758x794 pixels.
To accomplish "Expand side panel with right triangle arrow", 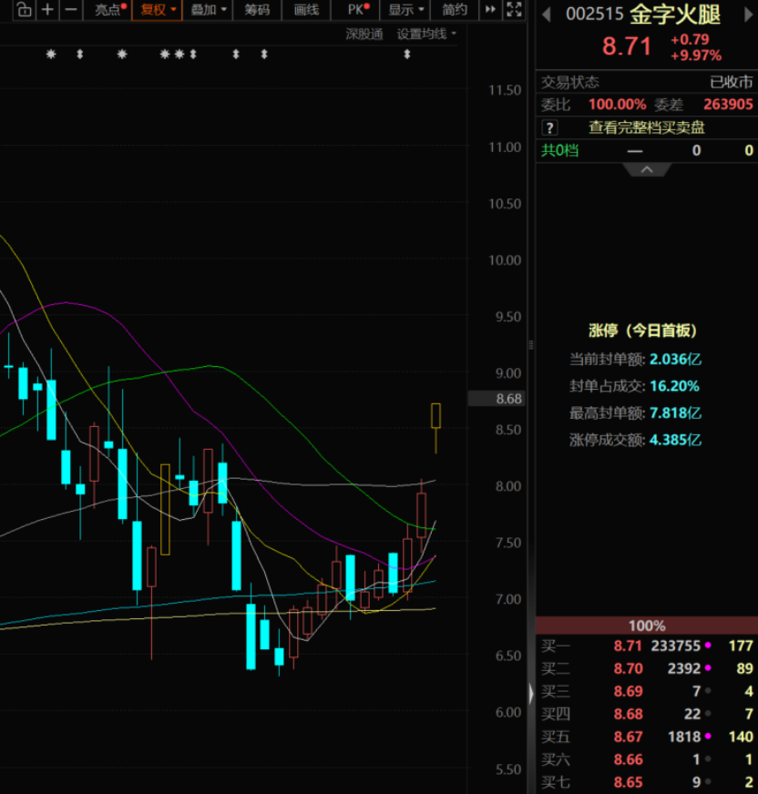I will 531,693.
